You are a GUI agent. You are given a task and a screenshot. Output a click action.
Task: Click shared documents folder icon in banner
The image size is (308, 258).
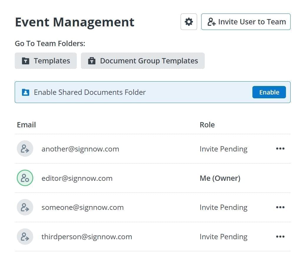[26, 92]
